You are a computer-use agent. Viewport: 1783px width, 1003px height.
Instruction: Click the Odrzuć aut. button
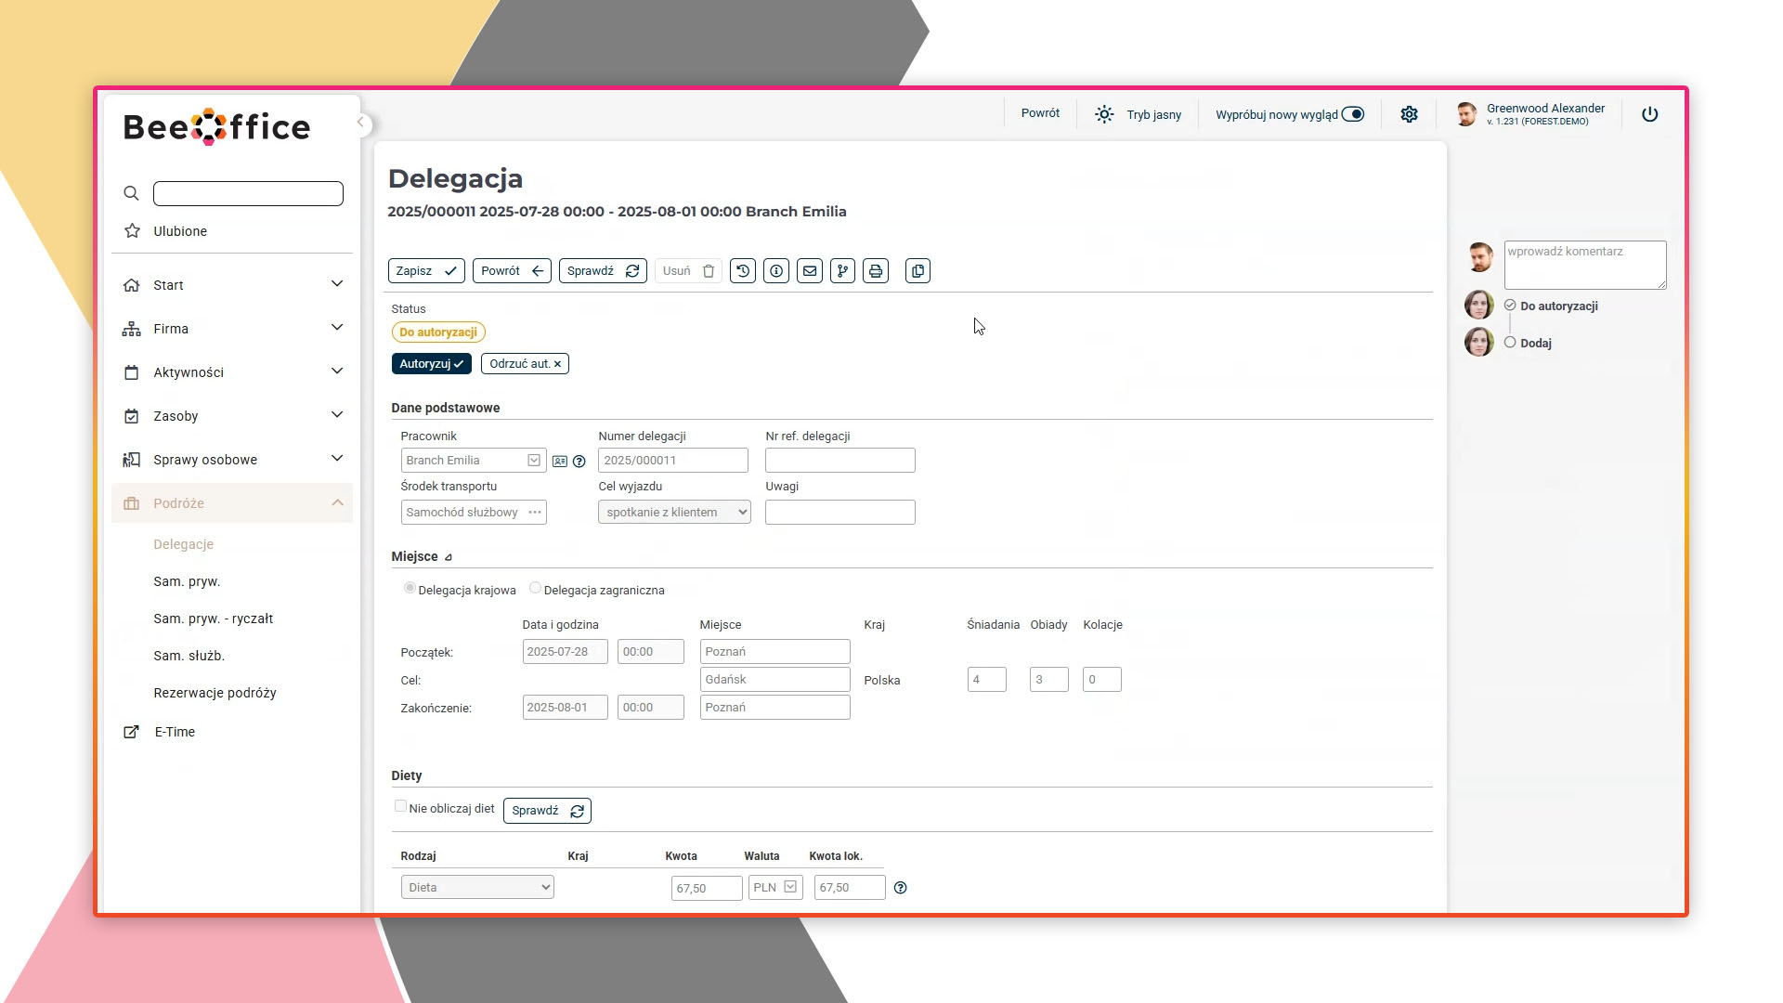pos(525,364)
